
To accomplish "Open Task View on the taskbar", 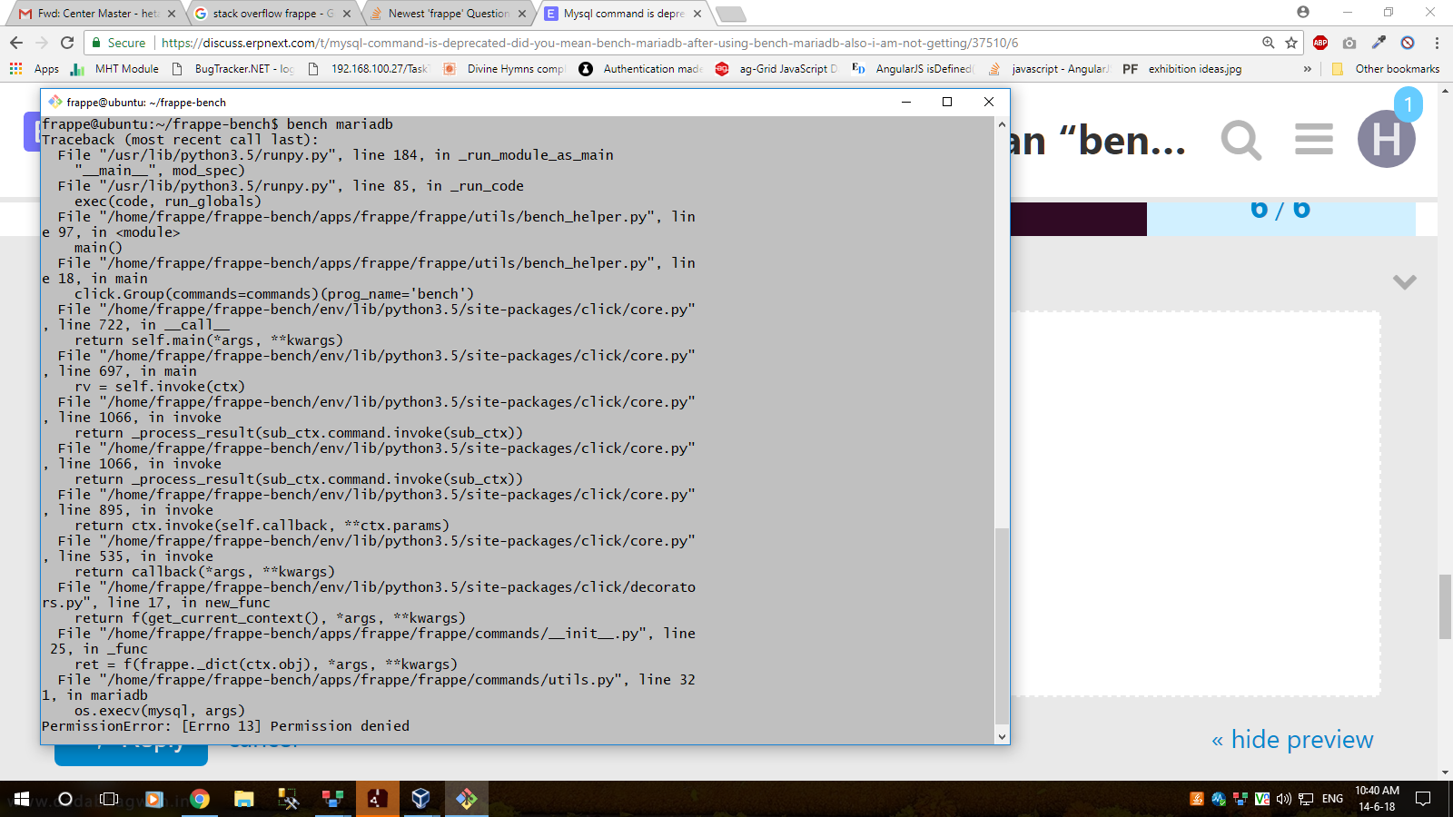I will click(109, 799).
